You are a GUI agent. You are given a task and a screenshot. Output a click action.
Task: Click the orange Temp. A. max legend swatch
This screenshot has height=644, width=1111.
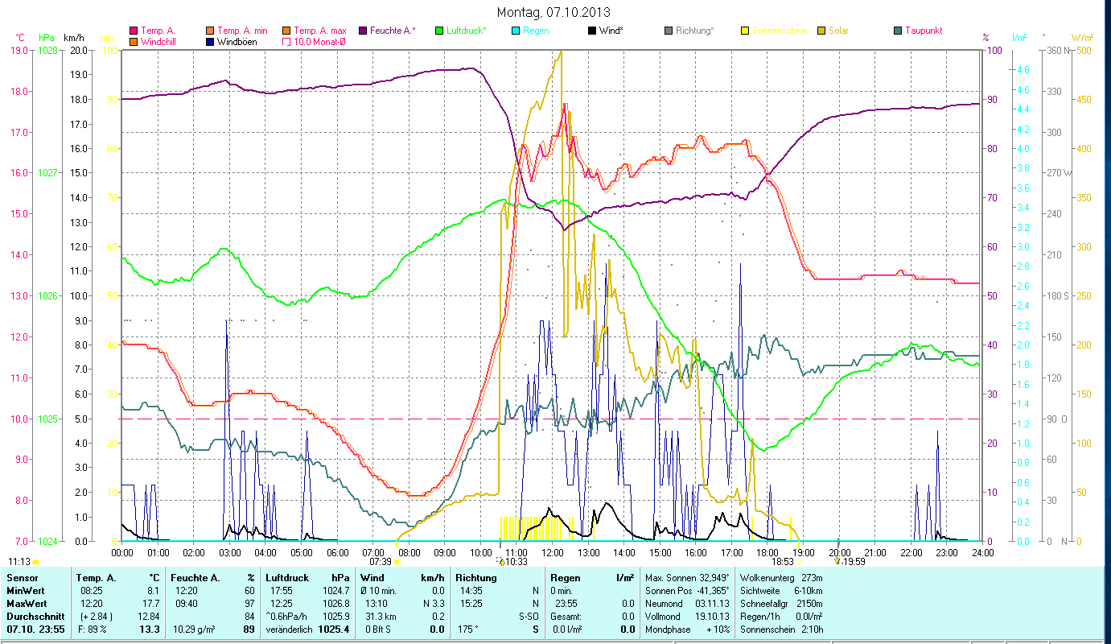pyautogui.click(x=286, y=31)
